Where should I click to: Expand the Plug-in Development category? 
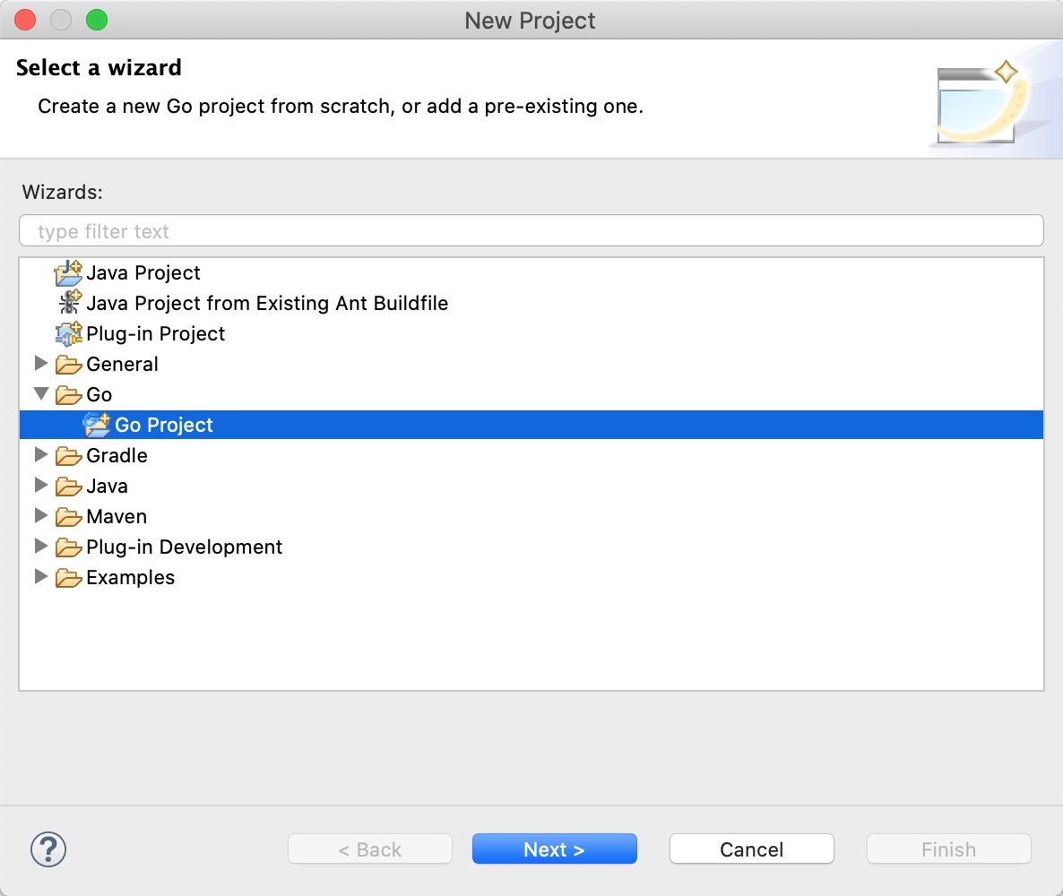[x=40, y=547]
